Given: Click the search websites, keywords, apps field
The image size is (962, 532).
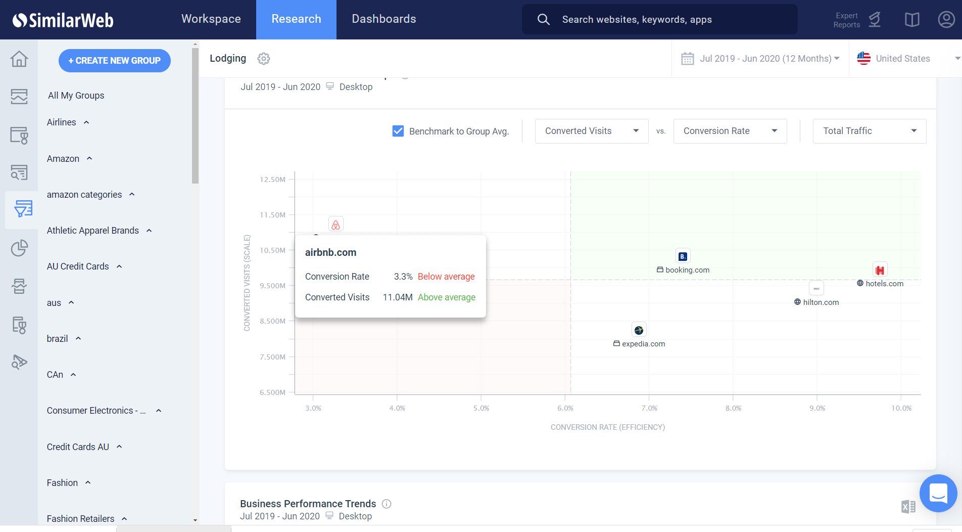Looking at the screenshot, I should tap(660, 19).
